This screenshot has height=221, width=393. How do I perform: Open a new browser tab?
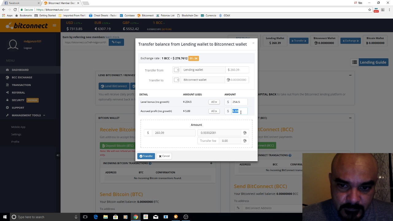pos(86,3)
